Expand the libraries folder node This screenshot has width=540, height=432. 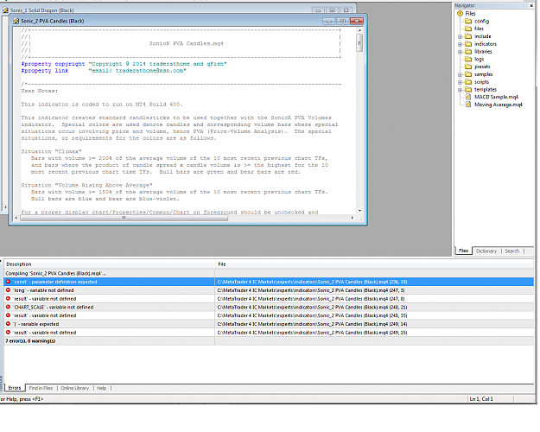(x=460, y=52)
